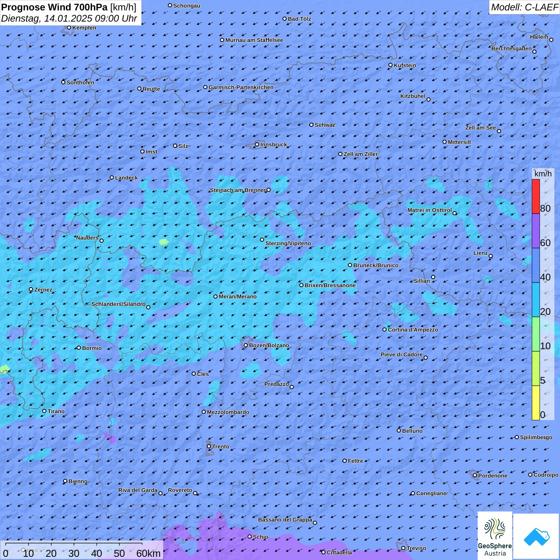The image size is (560, 560).
Task: Click the Trento city marker
Action: pos(209,446)
